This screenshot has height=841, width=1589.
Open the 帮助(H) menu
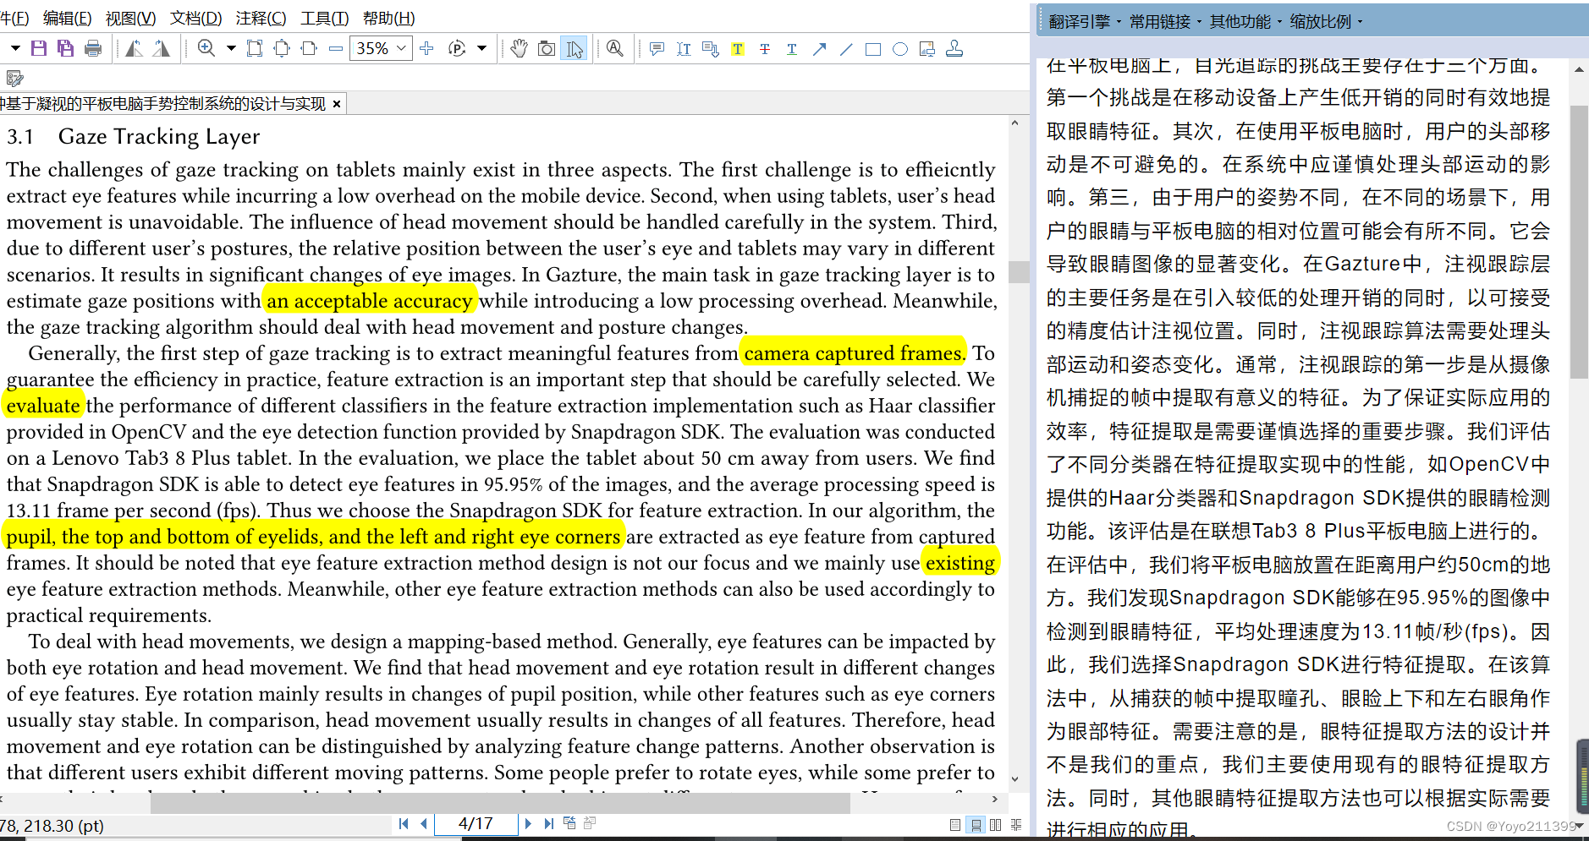[x=388, y=19]
